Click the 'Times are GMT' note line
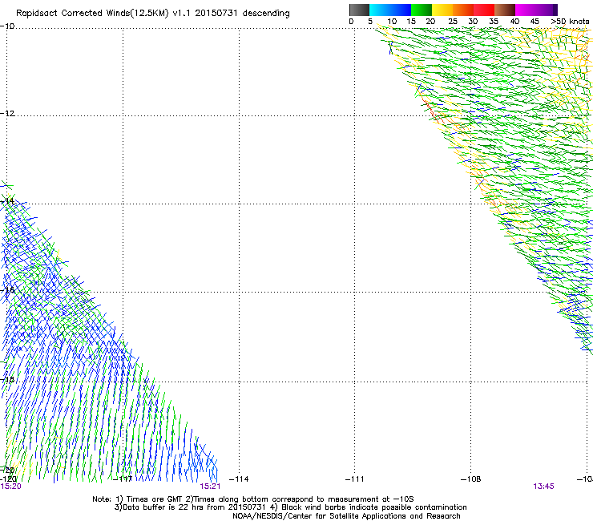The width and height of the screenshot is (593, 521). point(253,499)
